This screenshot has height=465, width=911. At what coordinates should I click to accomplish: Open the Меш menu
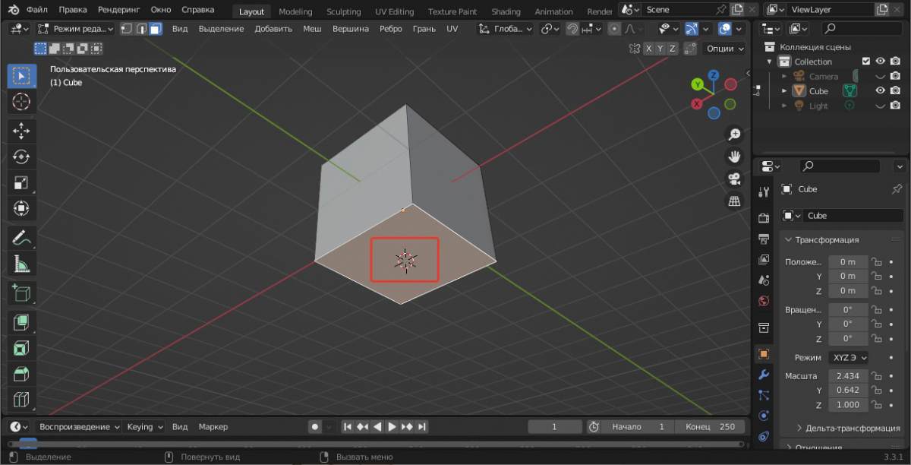tap(312, 29)
